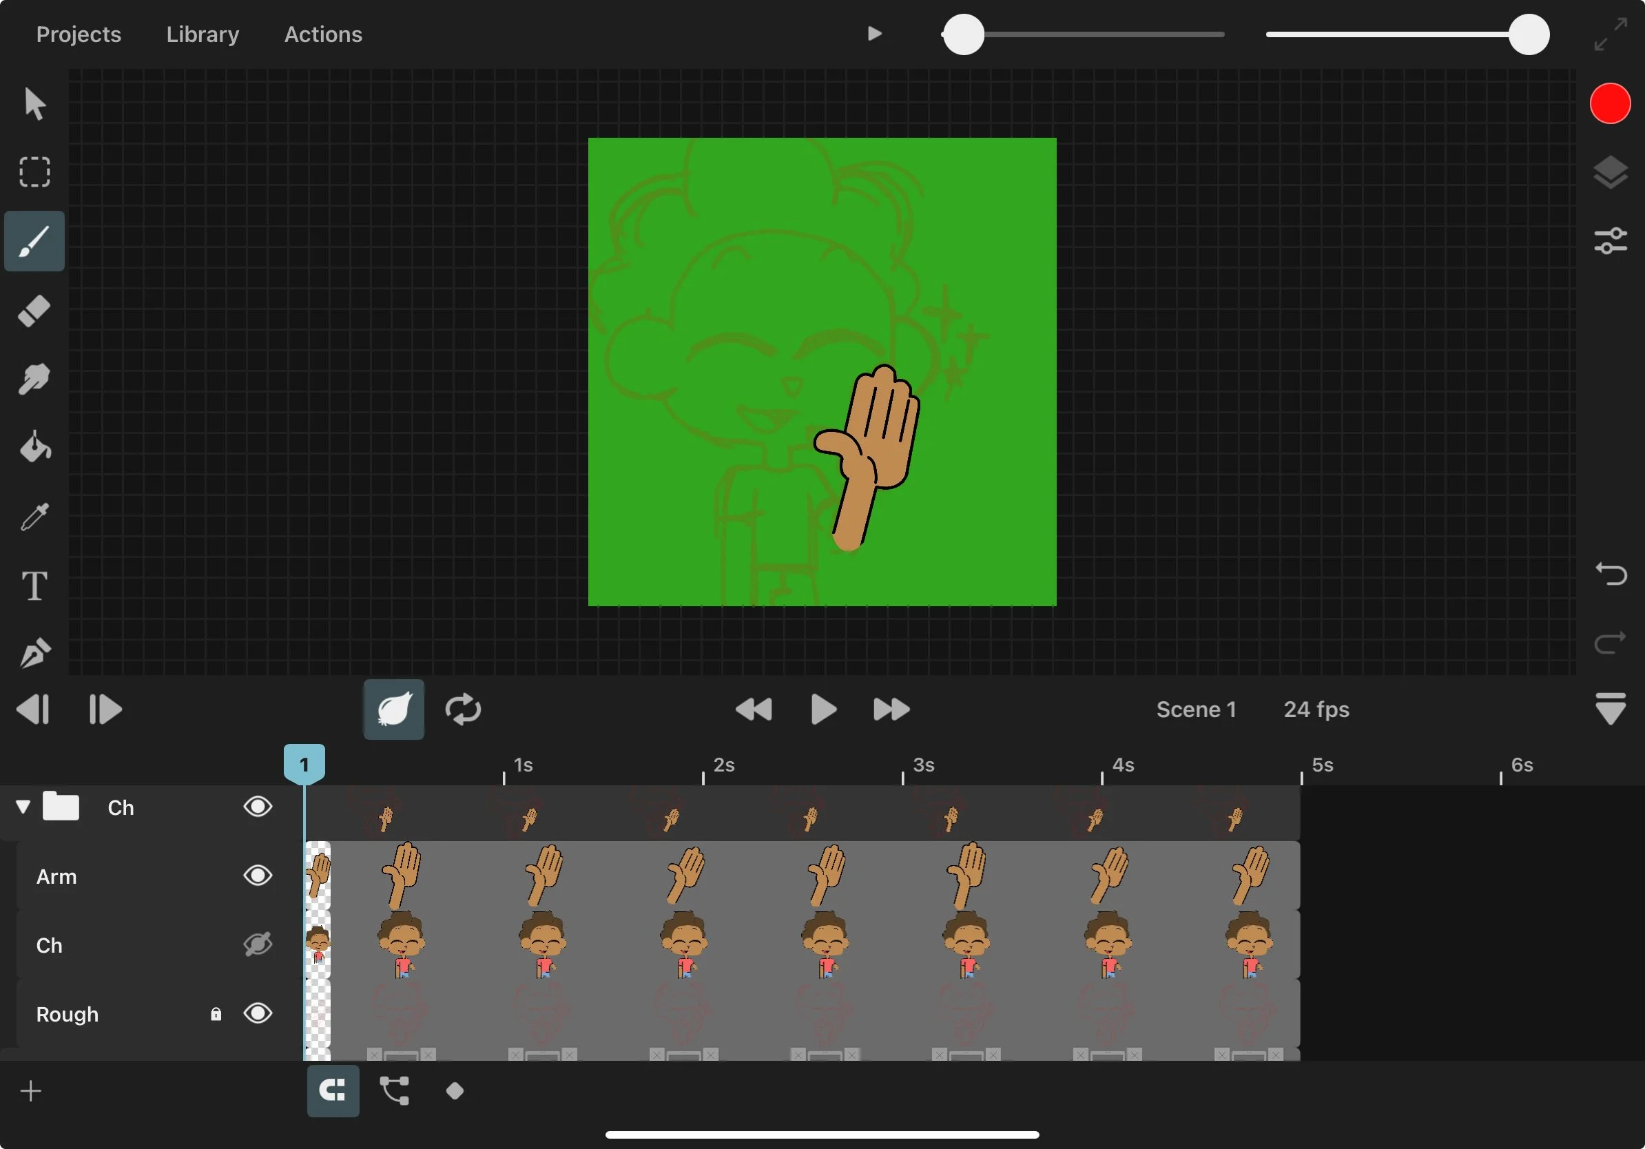Open the timeline options dropdown triangle
The width and height of the screenshot is (1645, 1149).
coord(1610,710)
